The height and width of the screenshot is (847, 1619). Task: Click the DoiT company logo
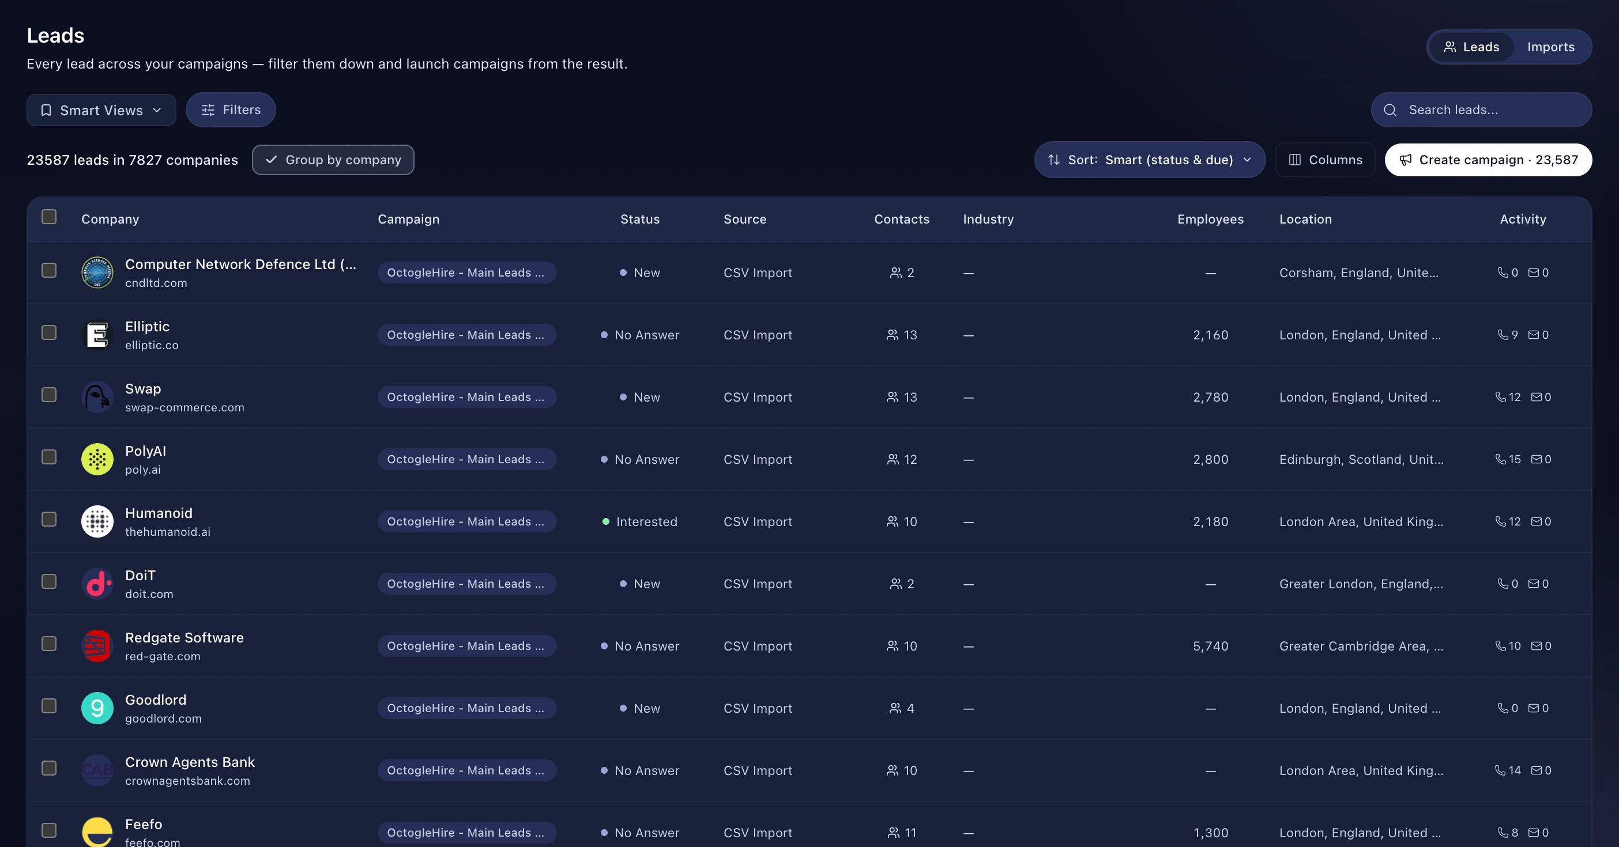(97, 583)
